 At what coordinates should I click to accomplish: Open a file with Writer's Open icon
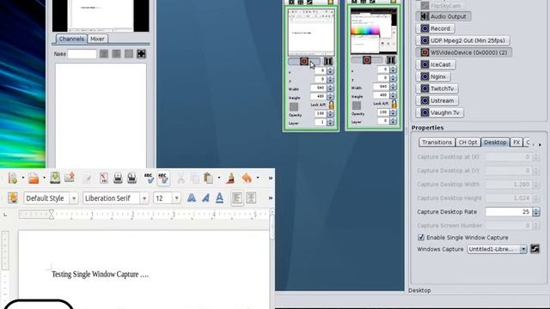[x=34, y=179]
